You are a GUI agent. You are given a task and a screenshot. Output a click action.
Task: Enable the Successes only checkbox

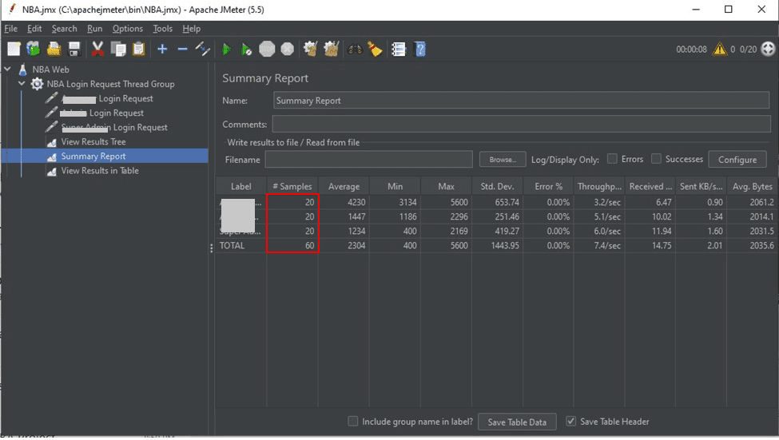pyautogui.click(x=656, y=159)
